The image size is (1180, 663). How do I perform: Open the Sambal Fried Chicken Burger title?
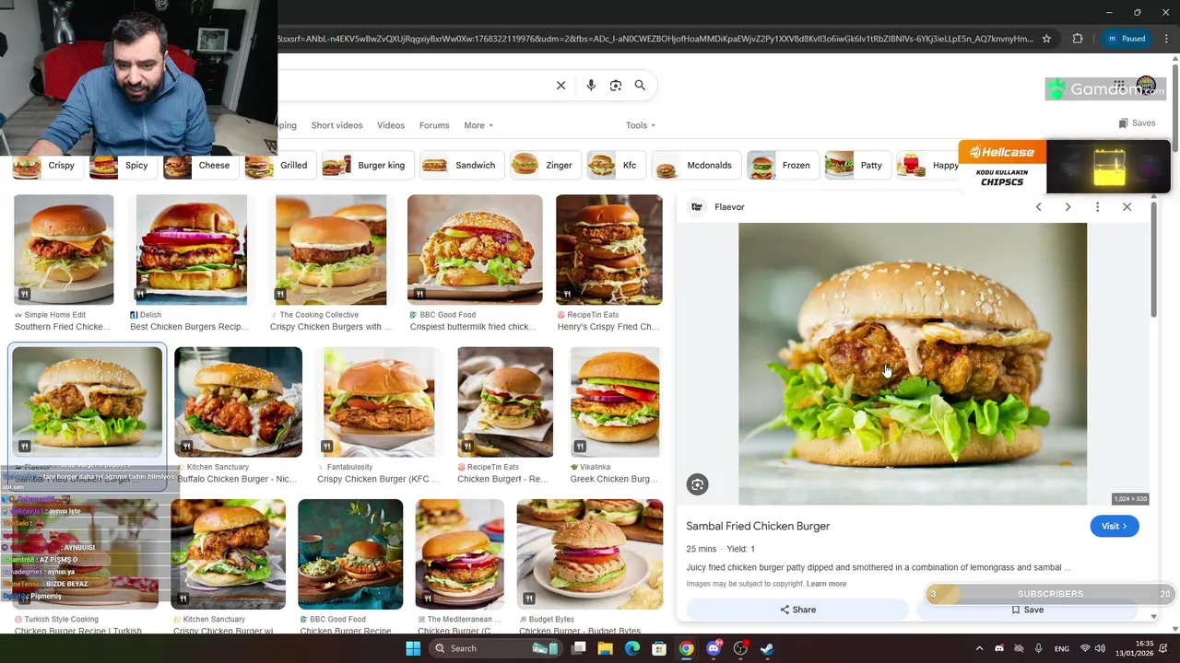point(758,526)
